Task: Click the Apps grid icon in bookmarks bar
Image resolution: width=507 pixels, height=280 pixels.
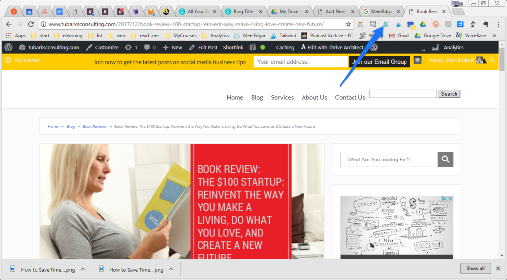Action: coord(8,36)
